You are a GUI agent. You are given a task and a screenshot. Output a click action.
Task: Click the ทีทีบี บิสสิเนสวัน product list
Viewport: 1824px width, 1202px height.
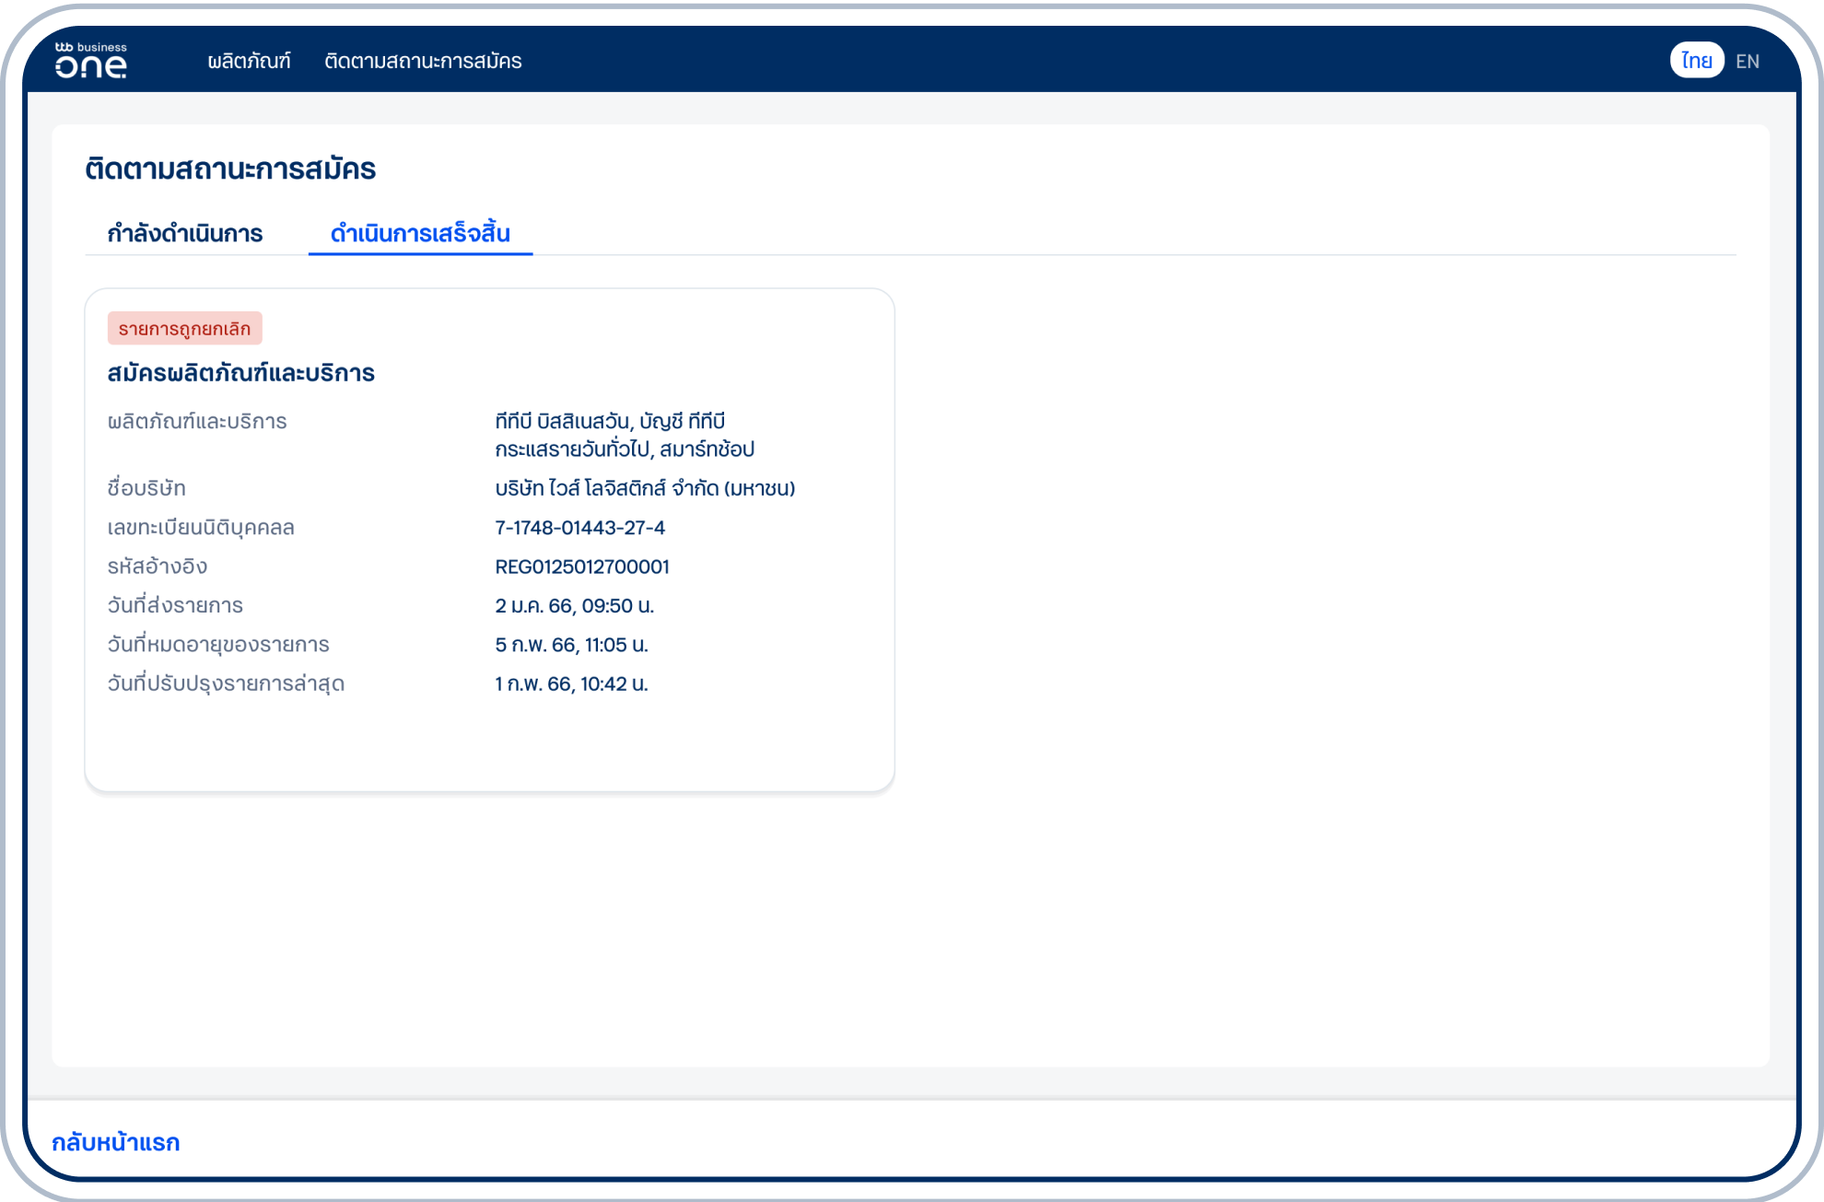coord(624,435)
